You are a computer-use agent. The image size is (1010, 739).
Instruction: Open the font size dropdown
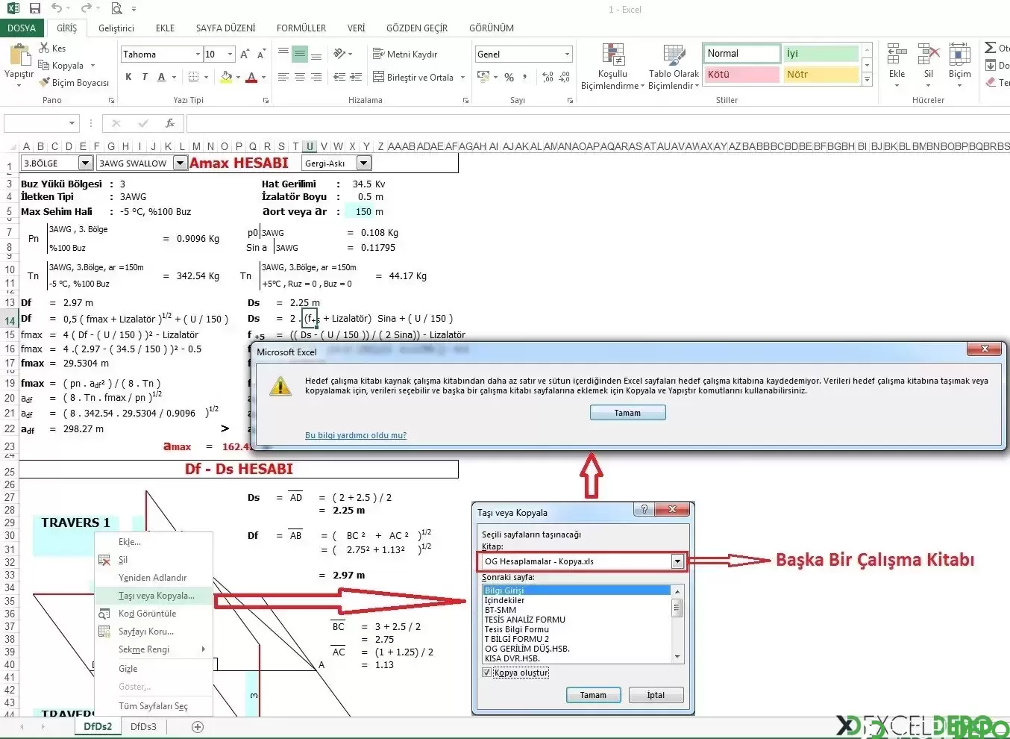pos(230,54)
